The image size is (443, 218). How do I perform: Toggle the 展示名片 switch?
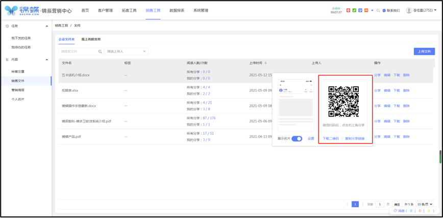pos(297,138)
